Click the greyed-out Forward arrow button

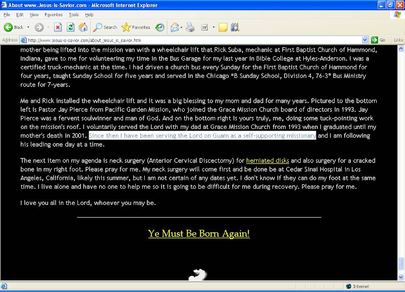(x=39, y=27)
